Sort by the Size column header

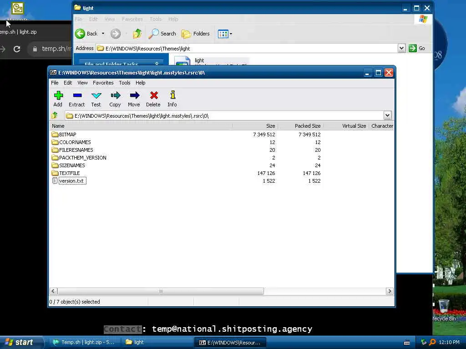[254, 126]
